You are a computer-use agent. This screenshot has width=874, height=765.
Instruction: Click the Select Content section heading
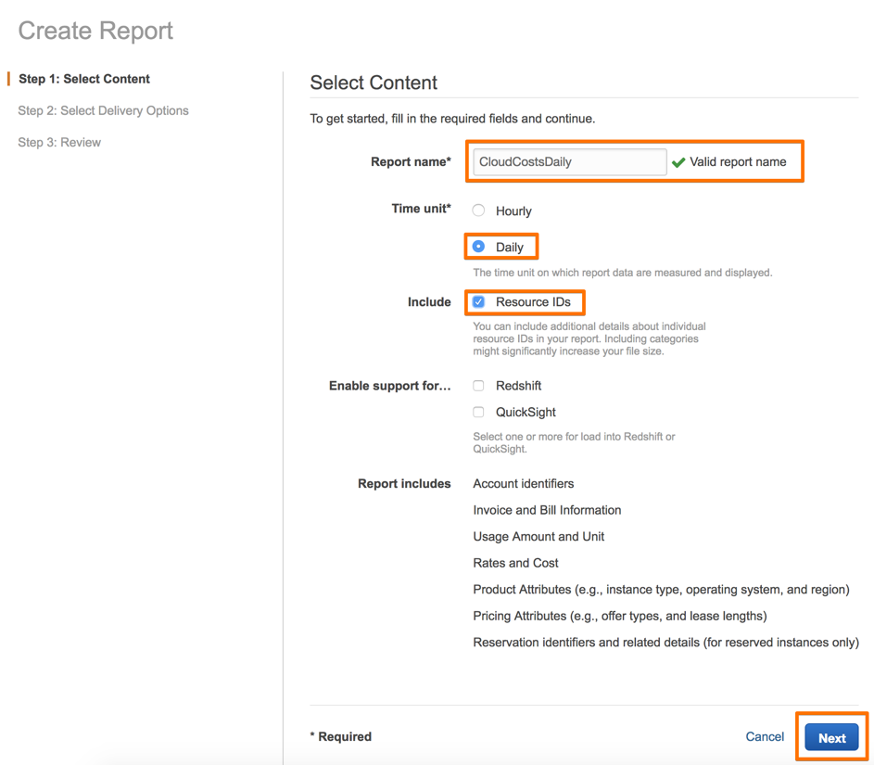(x=374, y=83)
